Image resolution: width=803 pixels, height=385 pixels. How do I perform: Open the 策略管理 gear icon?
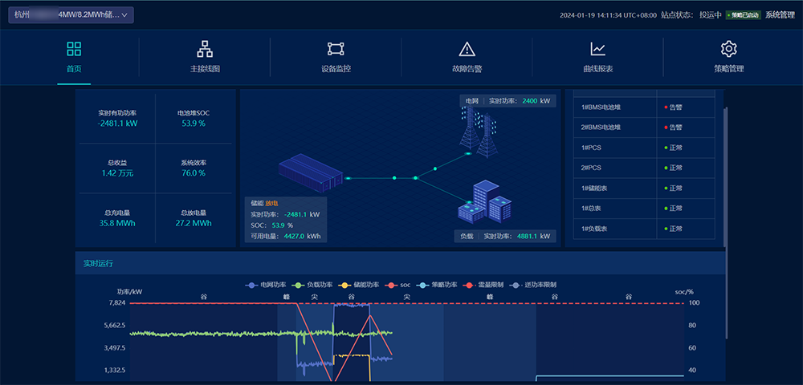[x=728, y=49]
